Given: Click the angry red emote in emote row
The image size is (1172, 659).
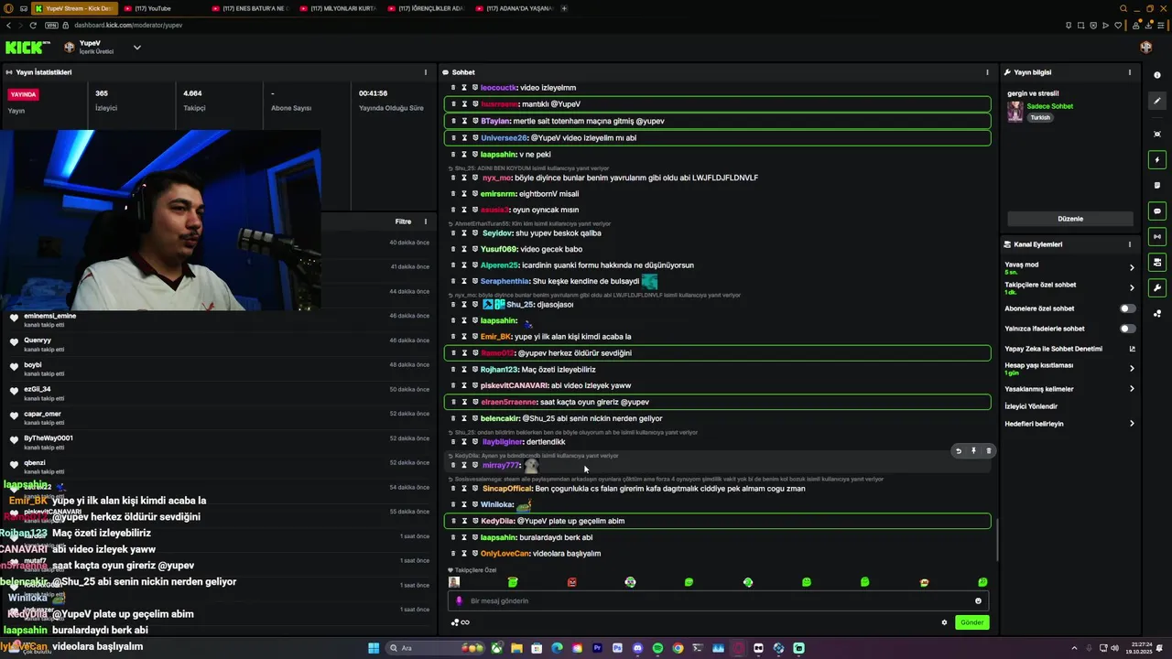Looking at the screenshot, I should point(571,582).
